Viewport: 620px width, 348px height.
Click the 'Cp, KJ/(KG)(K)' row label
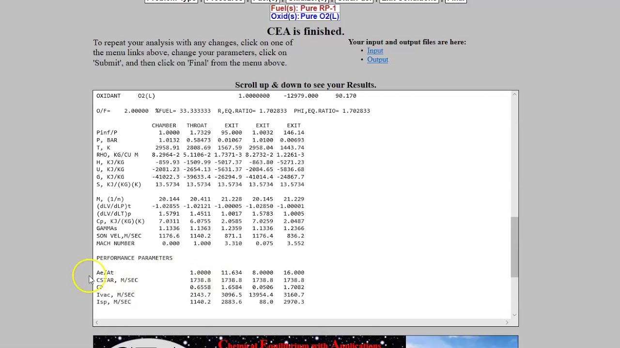121,221
